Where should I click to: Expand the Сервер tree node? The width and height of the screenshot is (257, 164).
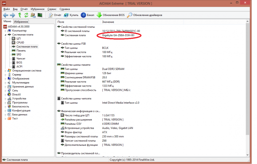[x=5, y=75]
